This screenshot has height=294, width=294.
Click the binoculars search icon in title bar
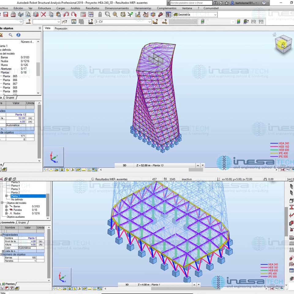click(215, 3)
